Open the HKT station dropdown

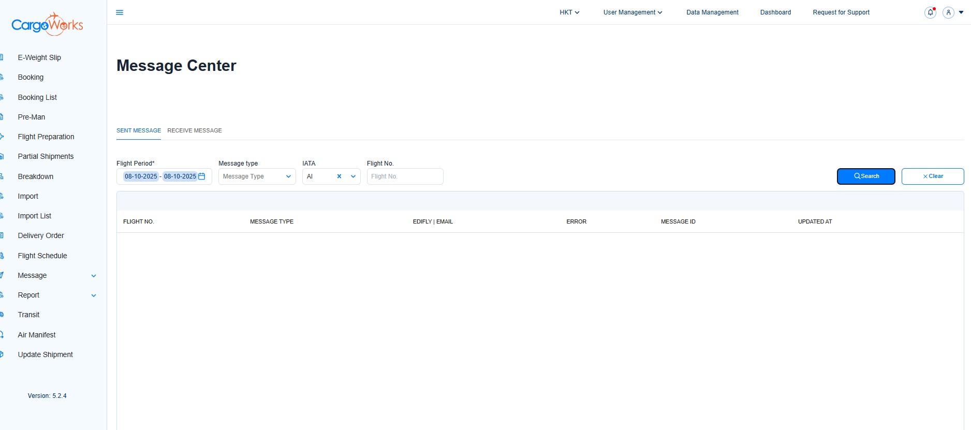(569, 12)
